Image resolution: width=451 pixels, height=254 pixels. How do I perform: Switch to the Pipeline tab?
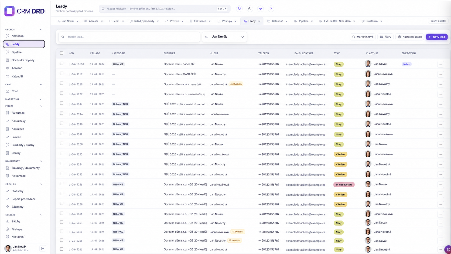click(303, 21)
